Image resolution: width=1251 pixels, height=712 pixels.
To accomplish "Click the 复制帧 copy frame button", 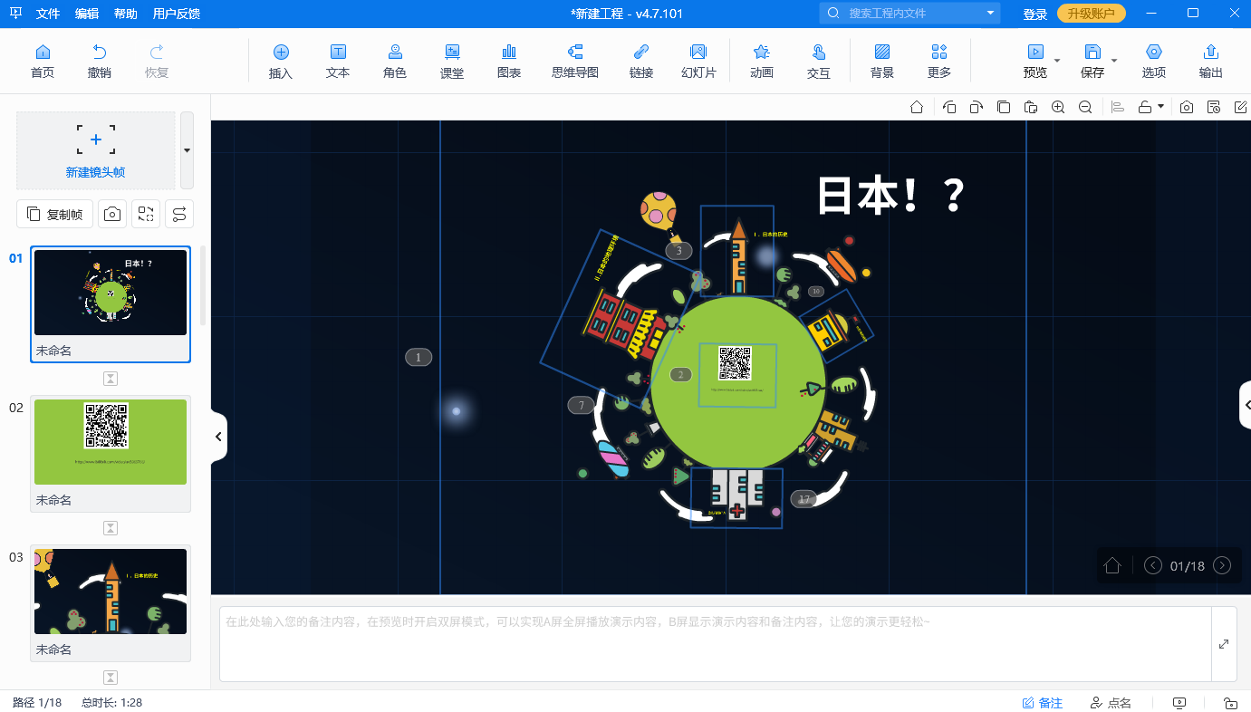I will (x=55, y=214).
